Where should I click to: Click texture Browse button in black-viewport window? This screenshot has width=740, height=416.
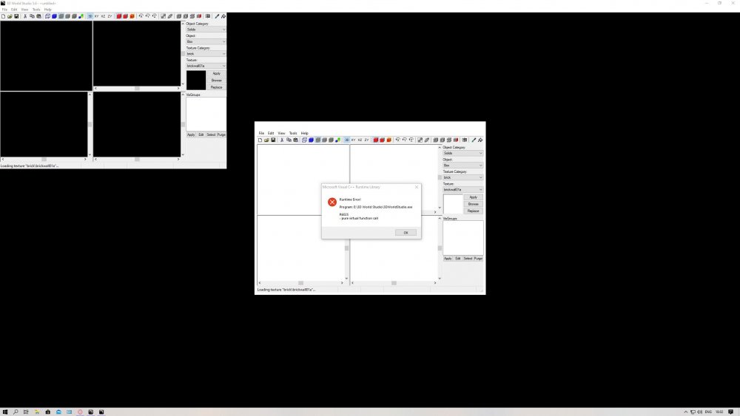pos(216,81)
